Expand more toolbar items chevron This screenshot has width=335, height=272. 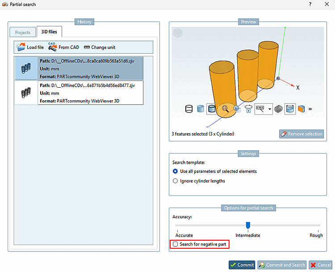[310, 109]
